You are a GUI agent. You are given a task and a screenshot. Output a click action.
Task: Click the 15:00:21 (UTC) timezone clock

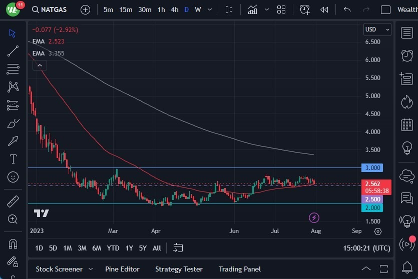pyautogui.click(x=366, y=248)
